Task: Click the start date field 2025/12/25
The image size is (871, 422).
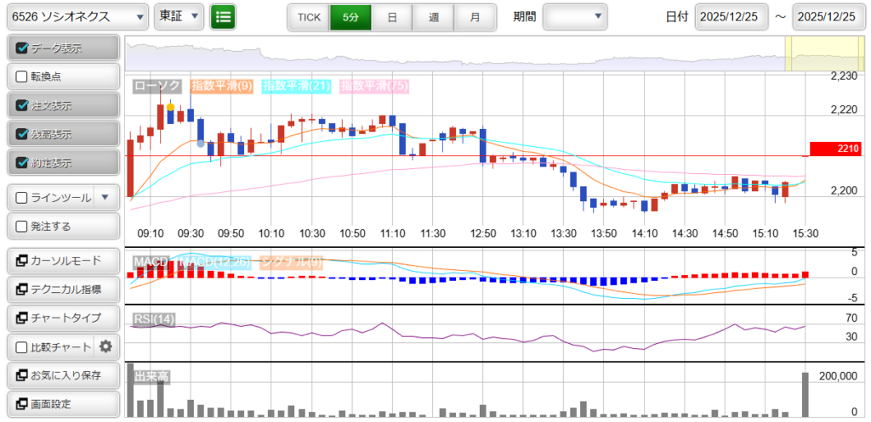Action: (730, 17)
